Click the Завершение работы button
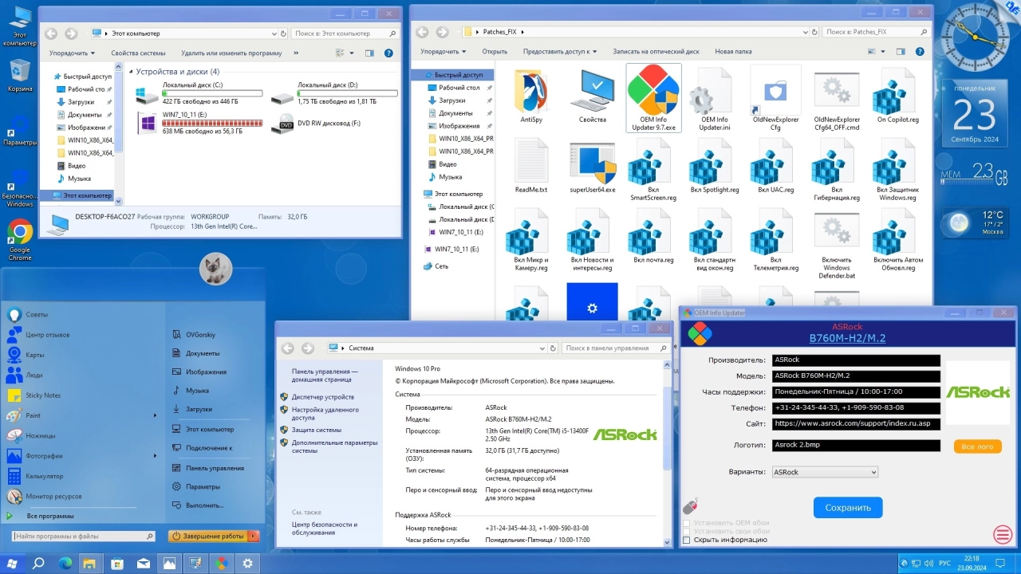 click(209, 537)
